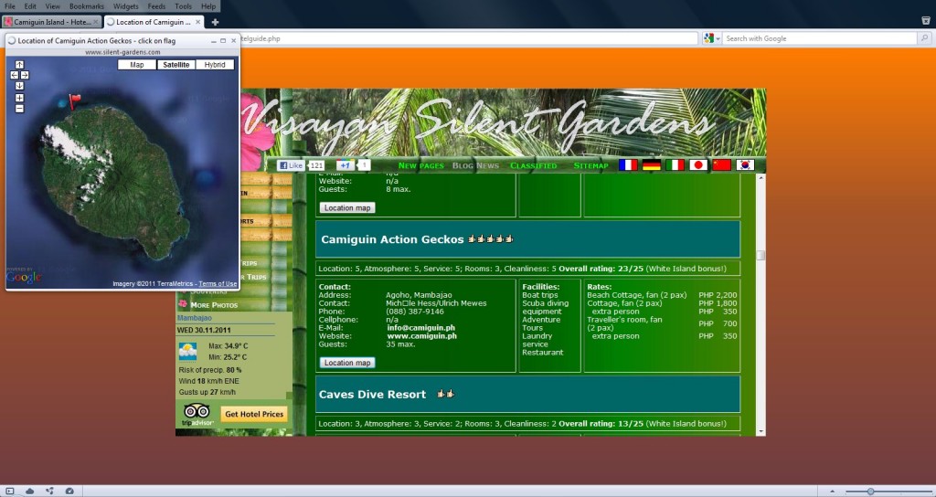Select the French flag language icon
This screenshot has height=497, width=936.
pos(628,165)
